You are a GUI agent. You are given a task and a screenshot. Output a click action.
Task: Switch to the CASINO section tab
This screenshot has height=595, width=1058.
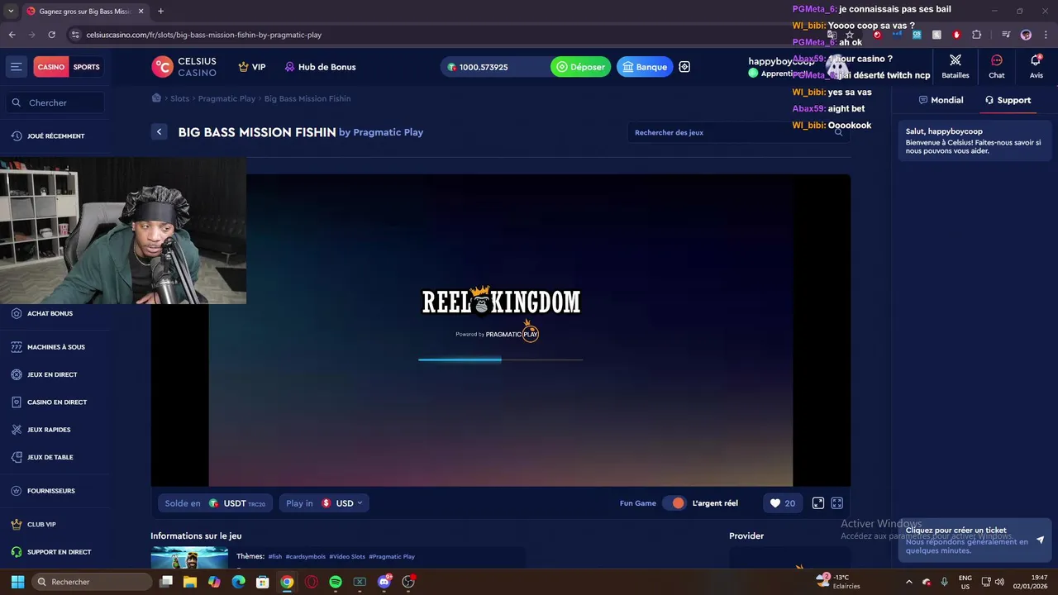click(50, 67)
